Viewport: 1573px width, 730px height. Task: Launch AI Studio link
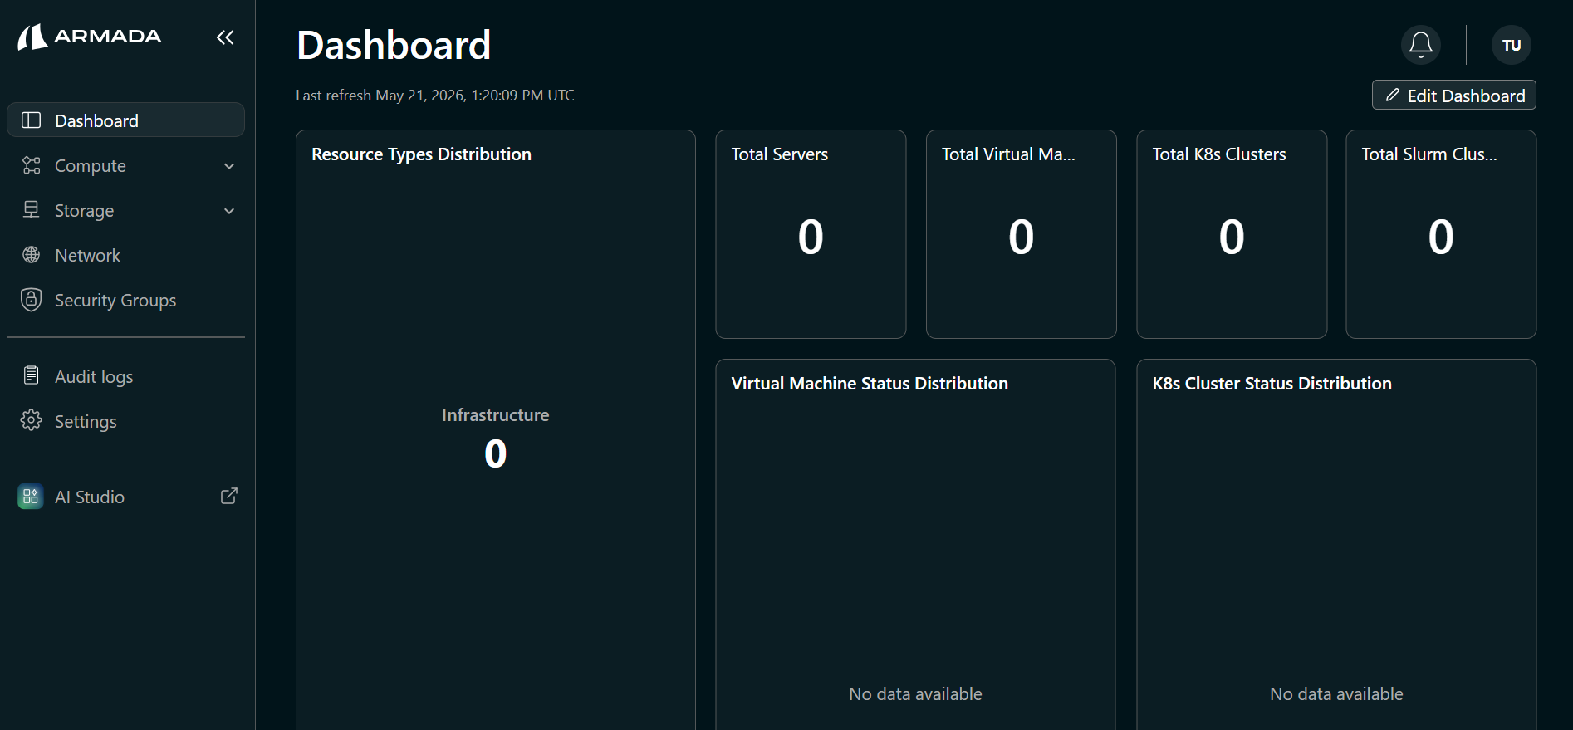tap(125, 497)
